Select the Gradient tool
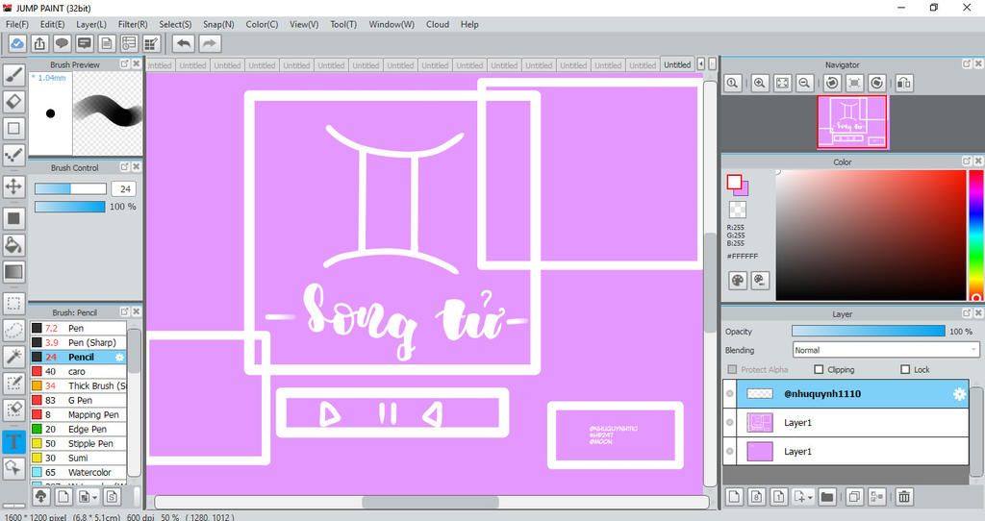 point(13,272)
